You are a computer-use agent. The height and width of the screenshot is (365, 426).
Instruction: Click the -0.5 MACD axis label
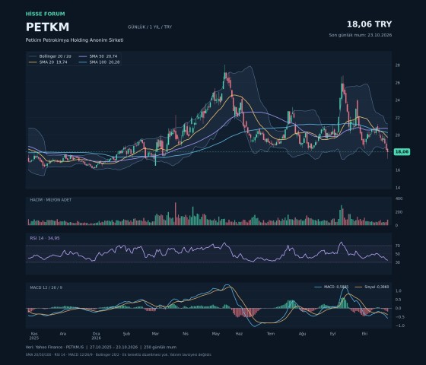399,317
